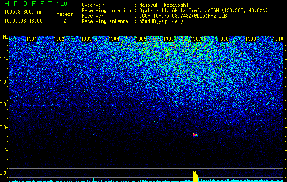This screenshot has height=182, width=287.
Task: Click the antenna A504HB(yagi 4el) text
Action: pyautogui.click(x=161, y=21)
